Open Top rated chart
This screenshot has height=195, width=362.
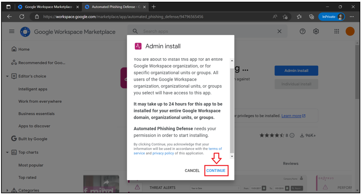coord(27,177)
